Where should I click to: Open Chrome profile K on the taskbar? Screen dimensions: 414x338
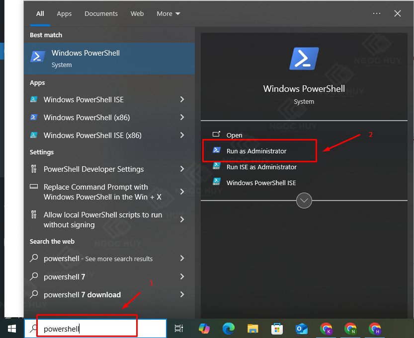[x=326, y=329]
